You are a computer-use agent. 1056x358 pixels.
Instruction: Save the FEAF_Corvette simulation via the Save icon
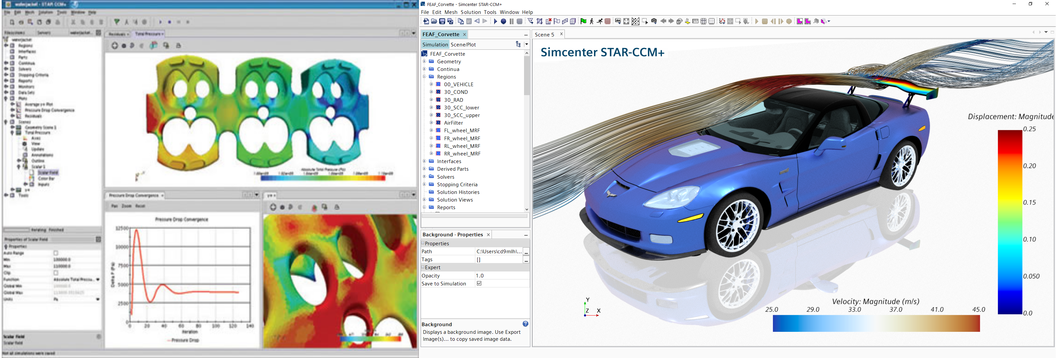[x=443, y=21]
